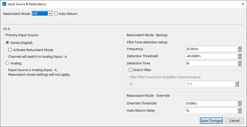Open the Redundant Mode dropdown

point(50,14)
